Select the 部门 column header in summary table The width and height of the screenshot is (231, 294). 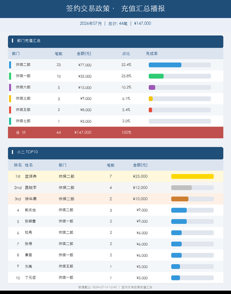point(16,54)
